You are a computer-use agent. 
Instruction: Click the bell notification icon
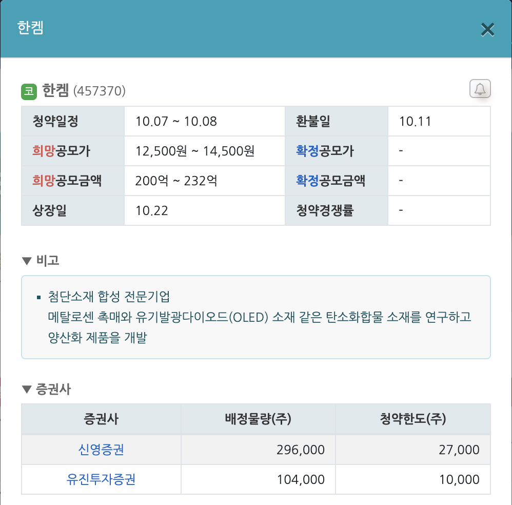tap(480, 88)
